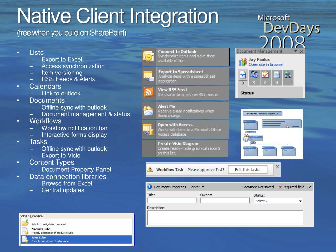Viewport: 336px width, 252px height.
Task: Close the Document Properties panel
Action: (x=310, y=187)
